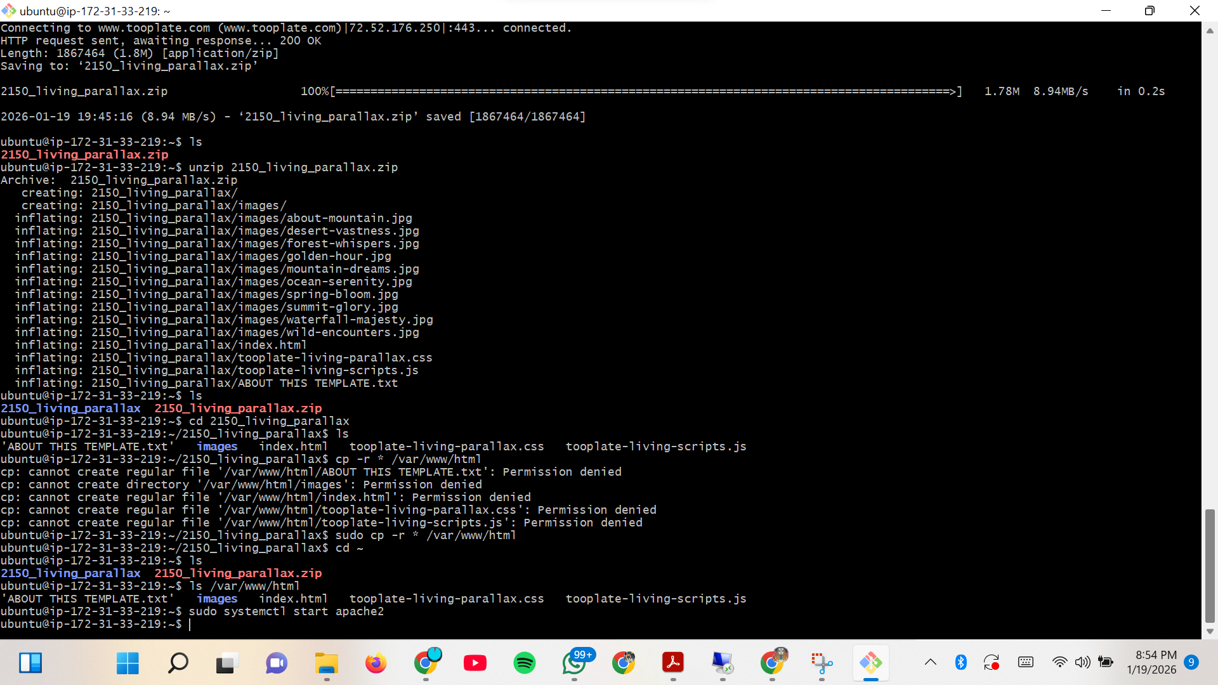
Task: Open Task View on the taskbar
Action: 226,663
